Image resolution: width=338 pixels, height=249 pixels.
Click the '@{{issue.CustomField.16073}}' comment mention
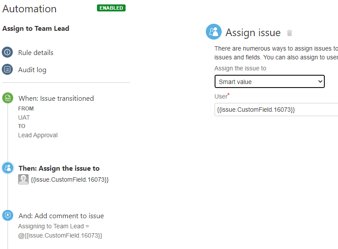click(x=60, y=235)
